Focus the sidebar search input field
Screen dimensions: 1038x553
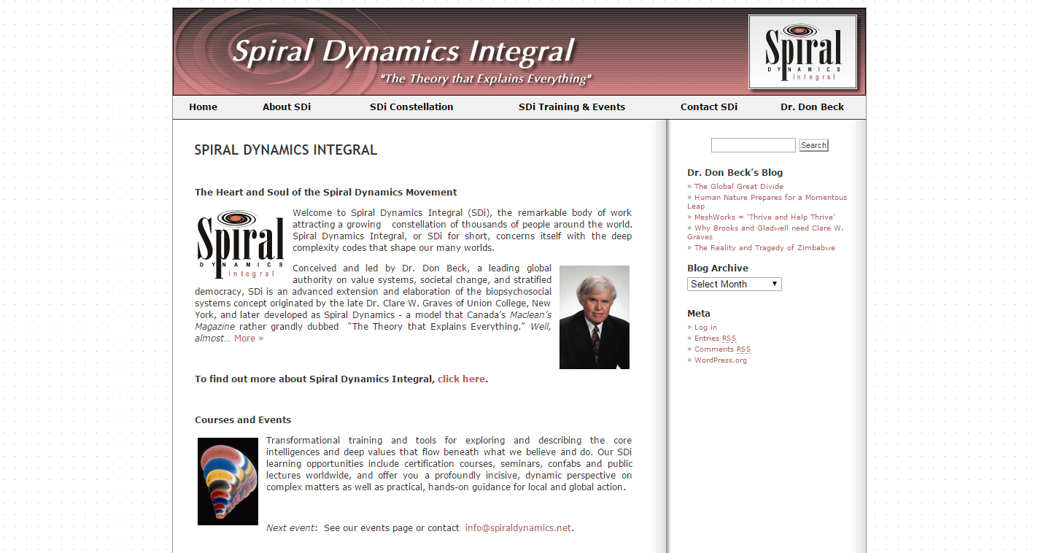(753, 145)
